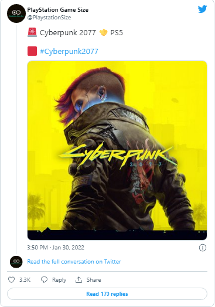Click the 3.3K likes count
Image resolution: width=215 pixels, height=307 pixels.
point(25,280)
